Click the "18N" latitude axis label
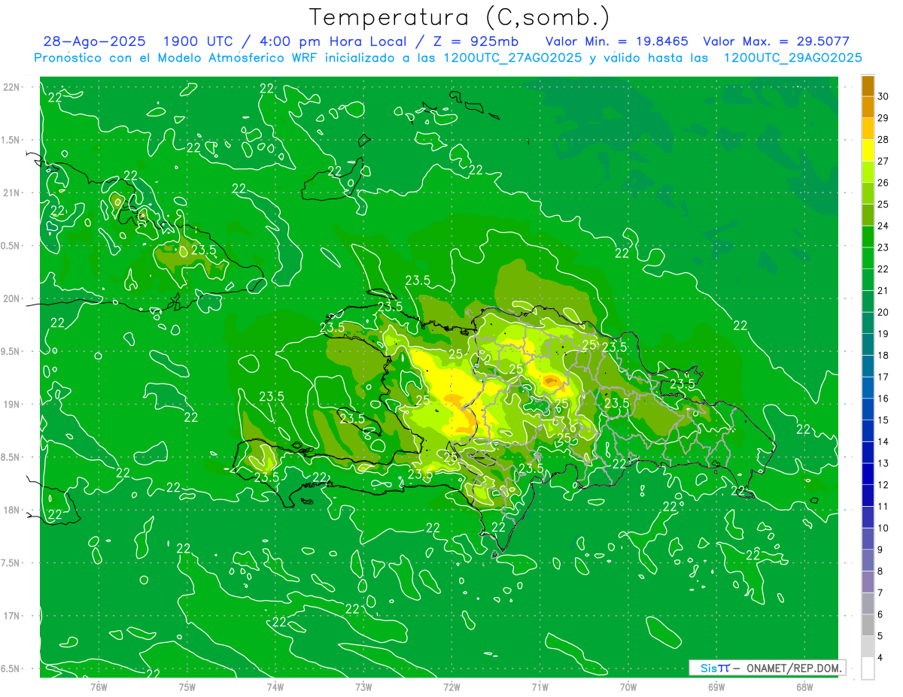The image size is (903, 697). point(11,511)
